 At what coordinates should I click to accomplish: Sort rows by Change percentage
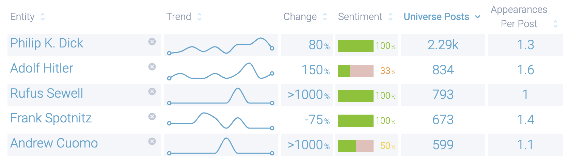tap(325, 17)
